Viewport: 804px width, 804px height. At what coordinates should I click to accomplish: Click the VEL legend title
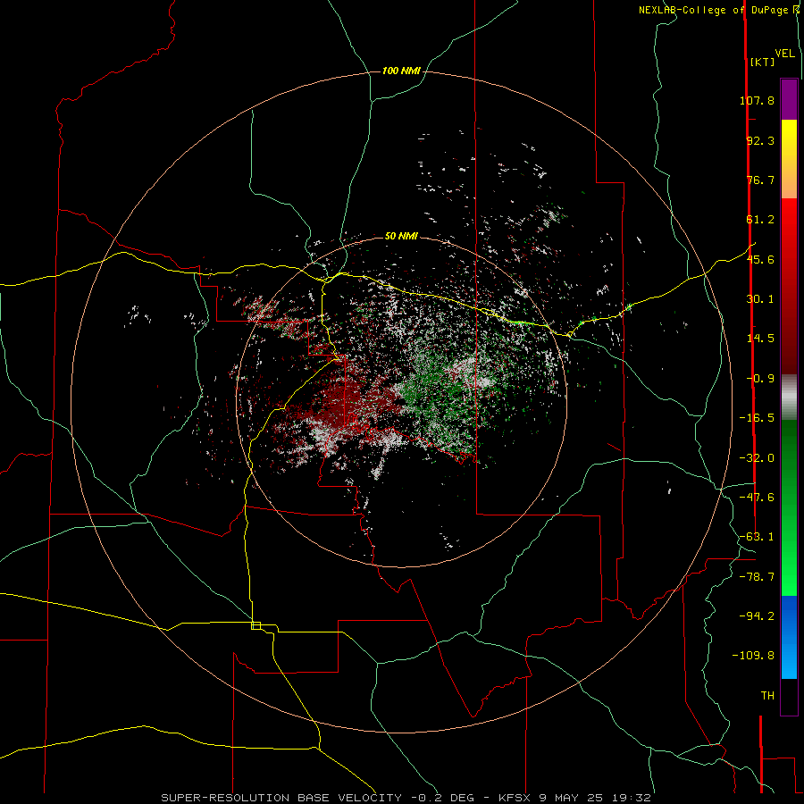[x=785, y=54]
